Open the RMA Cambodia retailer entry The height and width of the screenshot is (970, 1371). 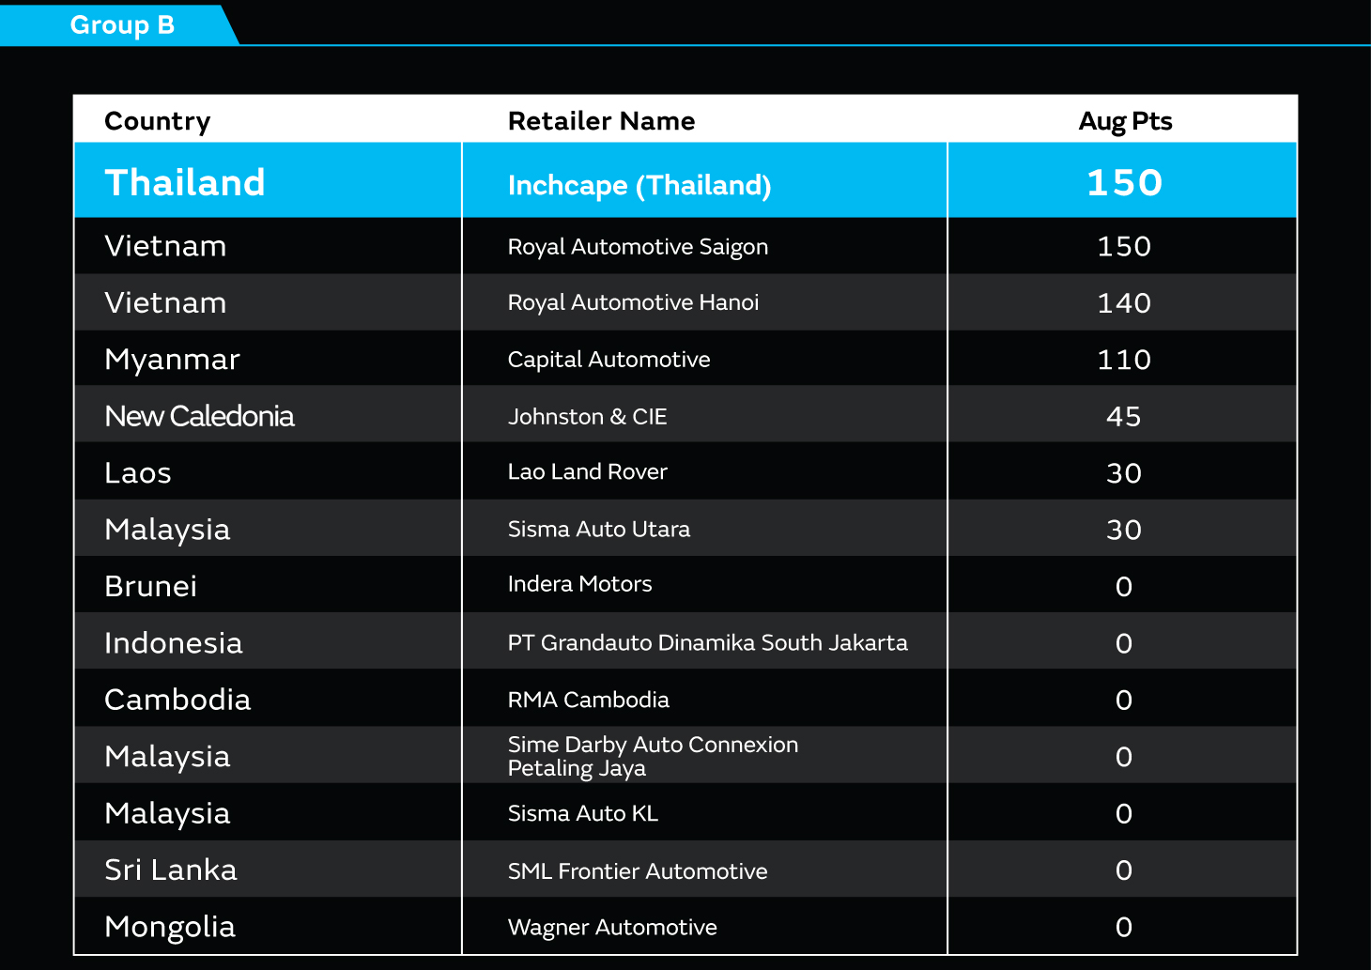coord(588,700)
